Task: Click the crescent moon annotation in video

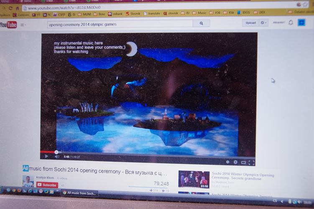Action: point(131,49)
